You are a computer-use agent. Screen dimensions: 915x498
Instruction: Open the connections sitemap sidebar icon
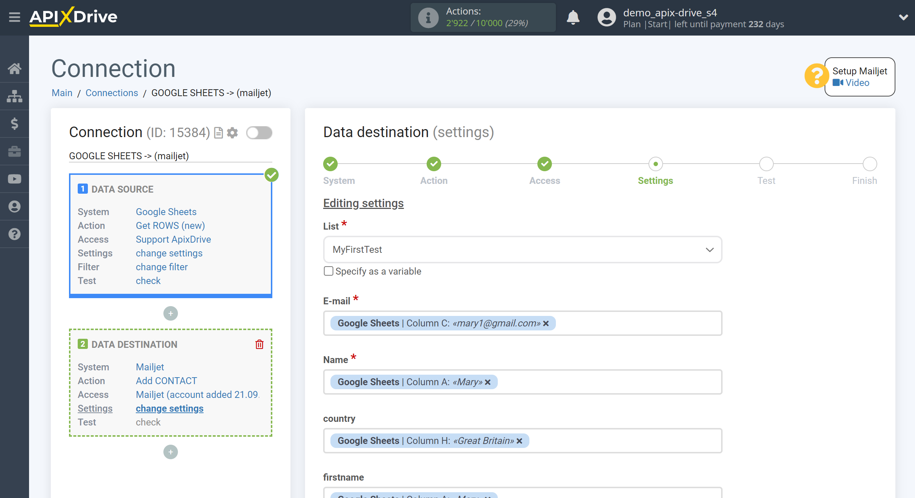click(x=15, y=96)
